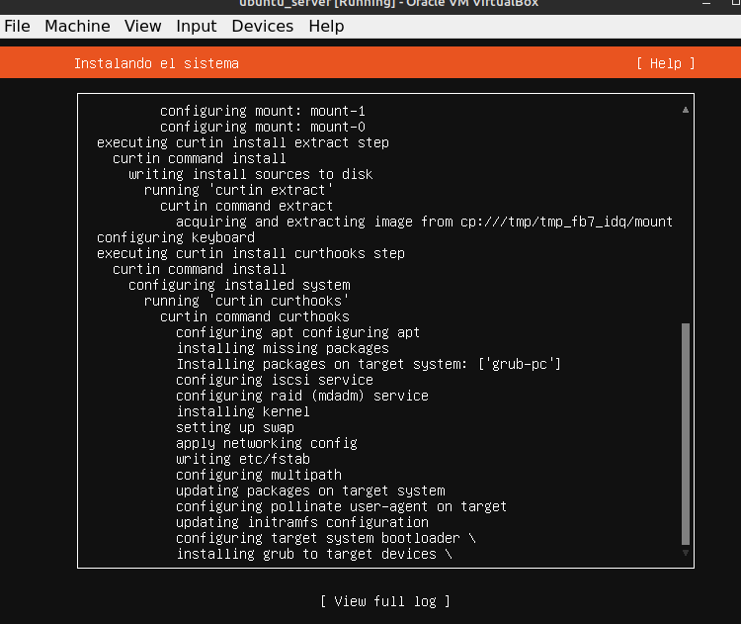This screenshot has width=741, height=624.
Task: Click the 'acquiring and extracting image' log line
Action: [x=424, y=222]
